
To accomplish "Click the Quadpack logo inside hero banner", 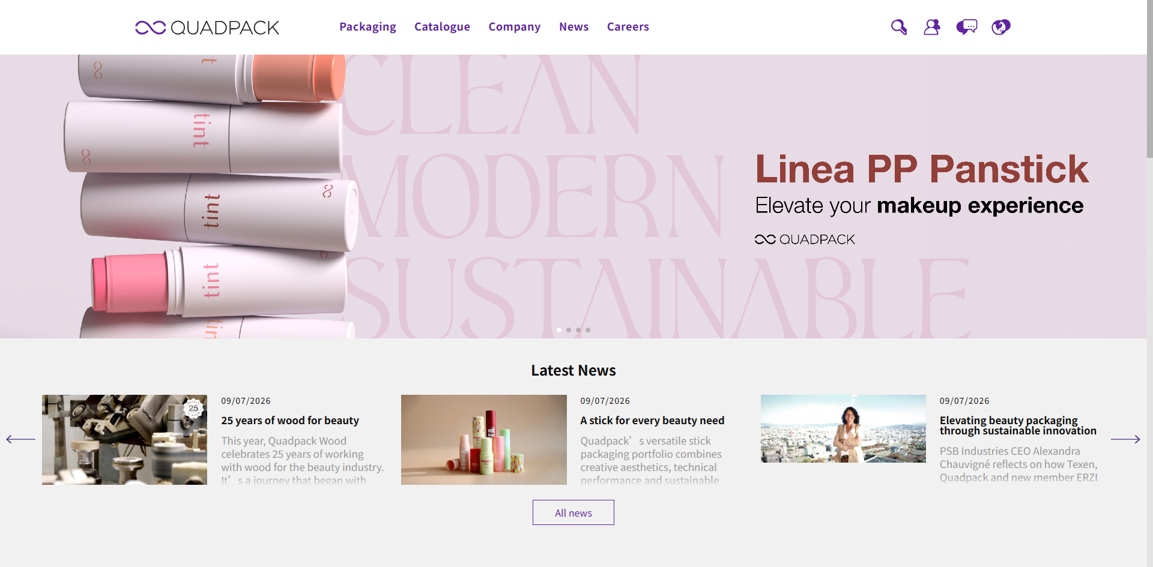I will (805, 239).
